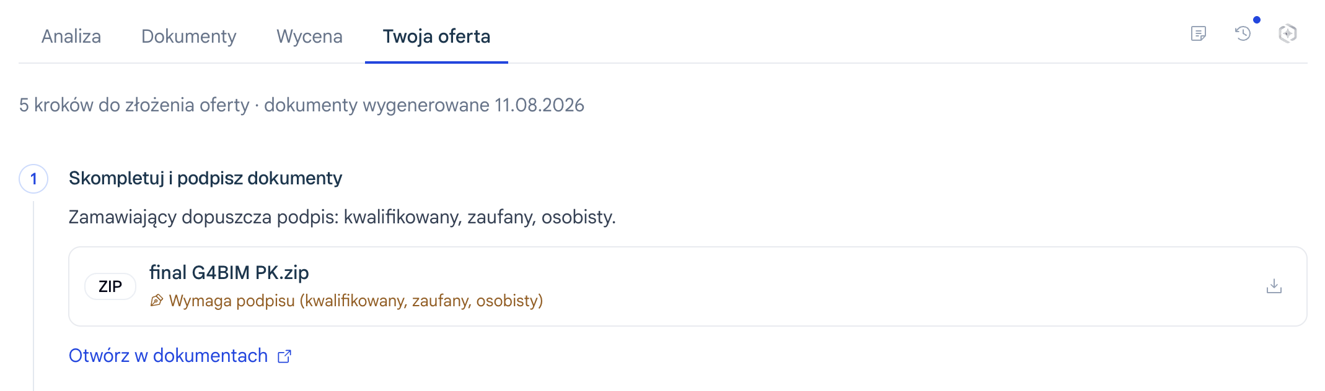Open the notes sticky-note icon
The image size is (1325, 391).
(1199, 33)
